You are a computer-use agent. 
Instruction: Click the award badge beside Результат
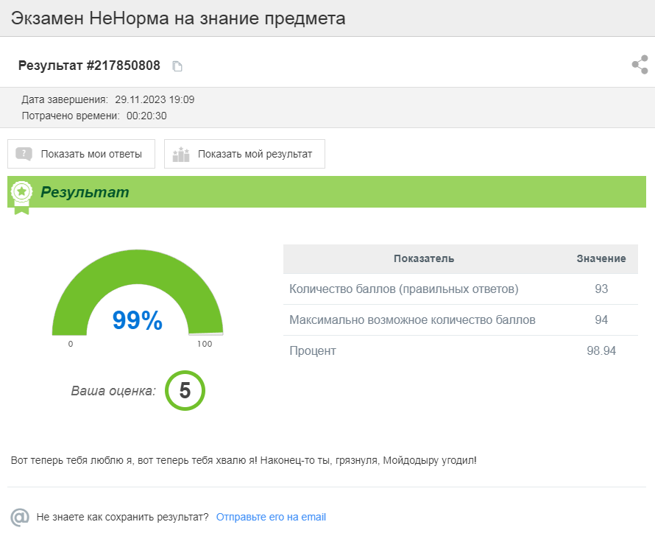pos(21,194)
